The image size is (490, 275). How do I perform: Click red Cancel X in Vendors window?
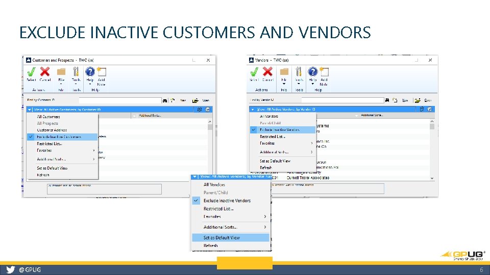coord(267,72)
